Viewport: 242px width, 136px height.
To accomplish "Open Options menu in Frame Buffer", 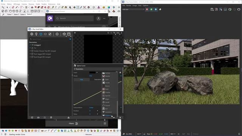I will click(145, 6).
